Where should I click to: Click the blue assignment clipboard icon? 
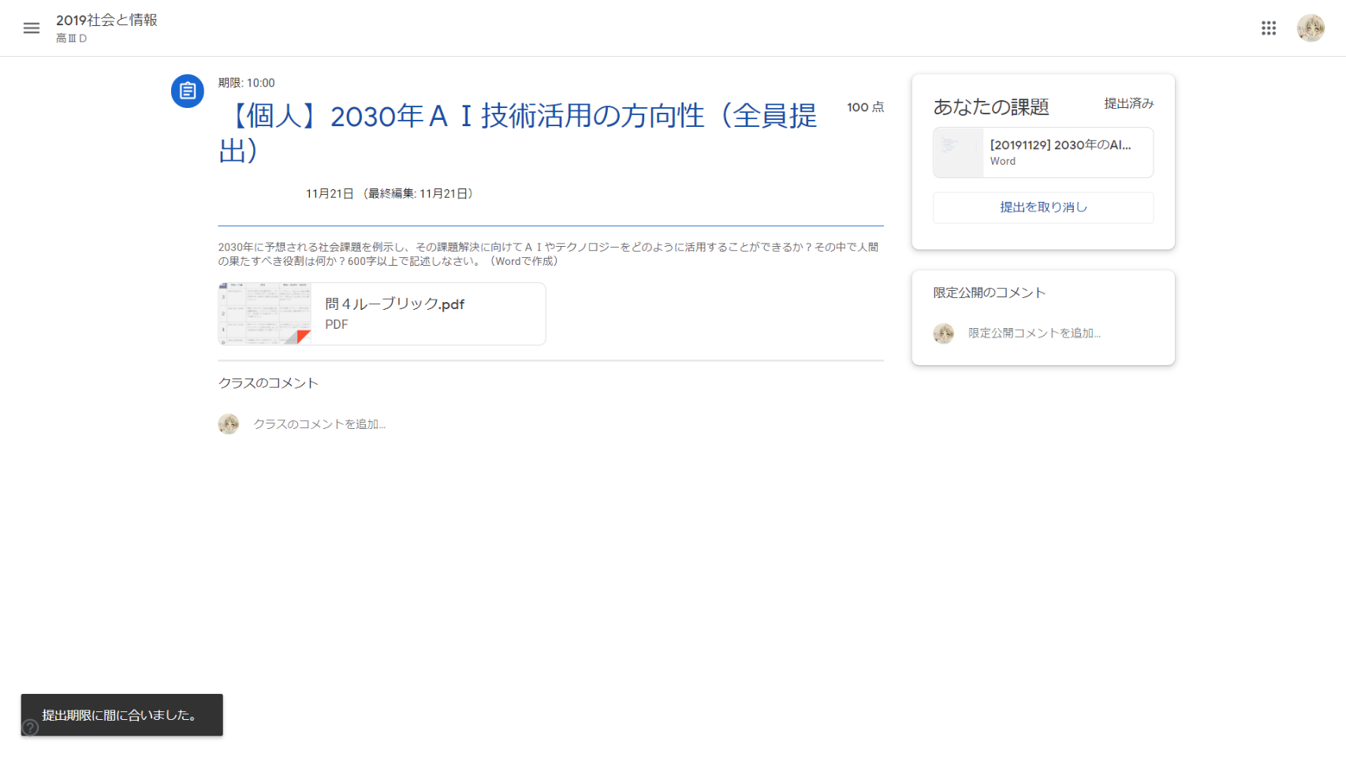click(188, 91)
